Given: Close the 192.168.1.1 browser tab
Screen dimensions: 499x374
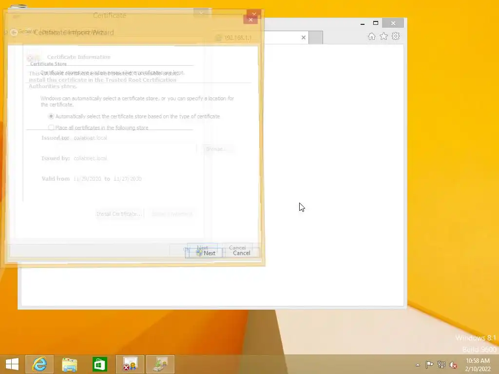Looking at the screenshot, I should (x=304, y=37).
